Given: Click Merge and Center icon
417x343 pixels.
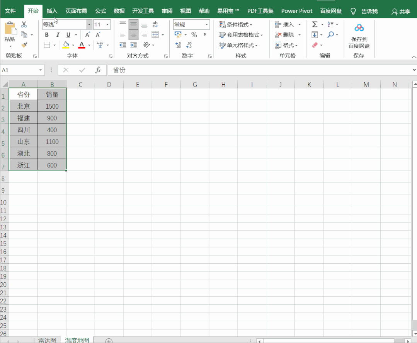Looking at the screenshot, I should 155,34.
